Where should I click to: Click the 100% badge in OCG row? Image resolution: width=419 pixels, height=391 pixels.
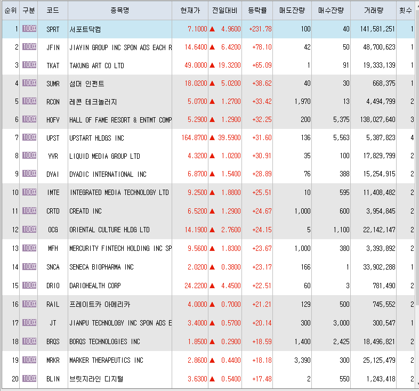click(29, 230)
